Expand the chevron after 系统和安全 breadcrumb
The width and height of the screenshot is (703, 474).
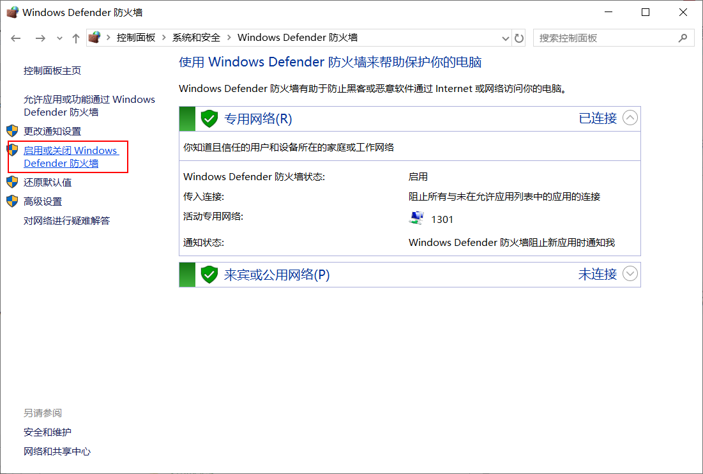[x=229, y=38]
